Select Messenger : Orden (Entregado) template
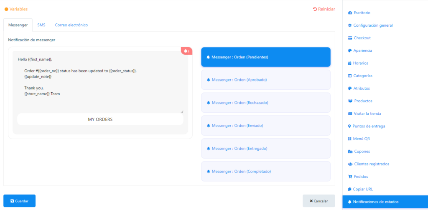 pos(266,149)
